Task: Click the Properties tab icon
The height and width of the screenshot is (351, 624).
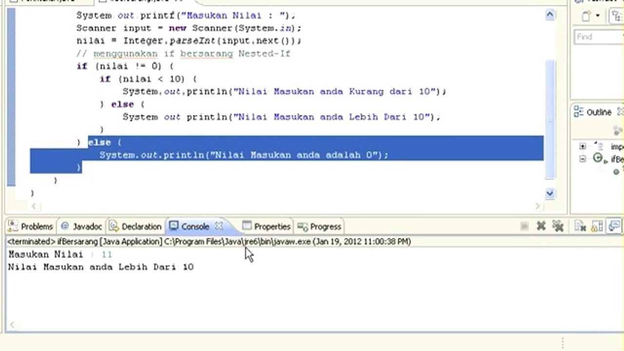Action: click(x=247, y=226)
